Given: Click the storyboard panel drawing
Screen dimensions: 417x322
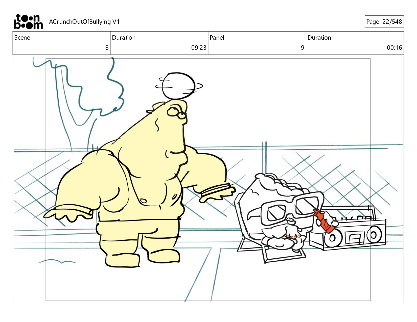Looking at the screenshot, I should [x=208, y=180].
